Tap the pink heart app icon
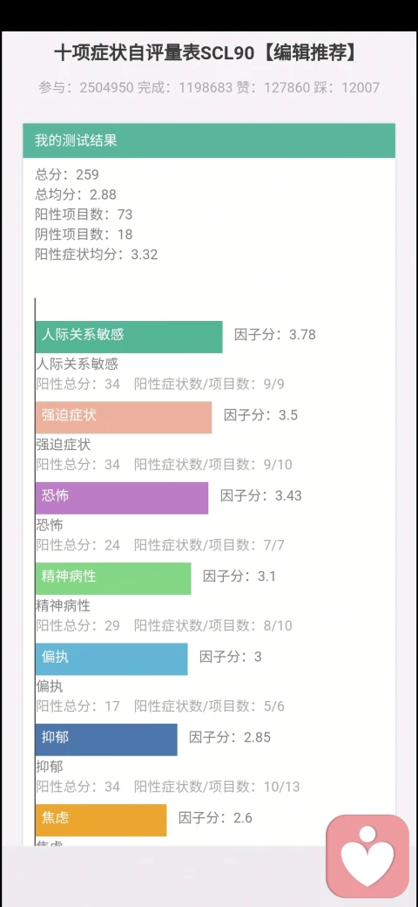This screenshot has width=418, height=907. [x=367, y=857]
